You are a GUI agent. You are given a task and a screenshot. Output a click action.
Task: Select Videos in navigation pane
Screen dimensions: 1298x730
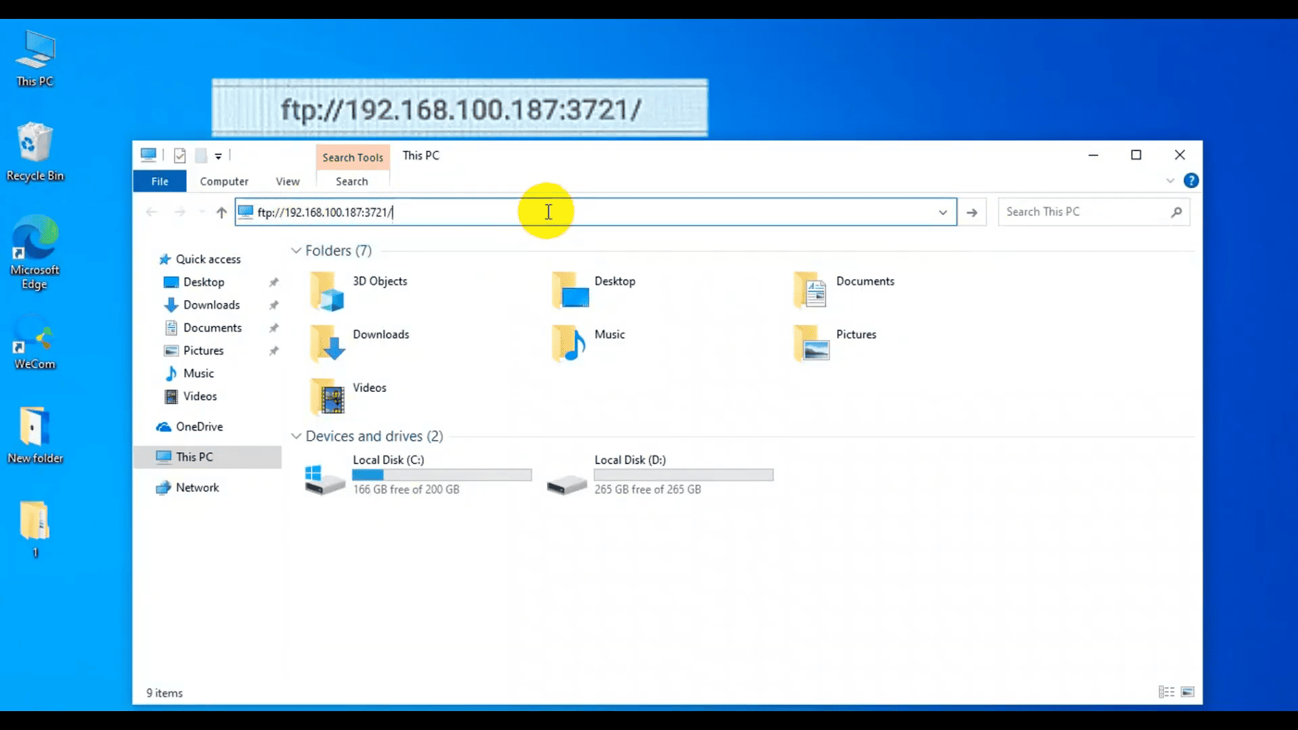pos(200,396)
